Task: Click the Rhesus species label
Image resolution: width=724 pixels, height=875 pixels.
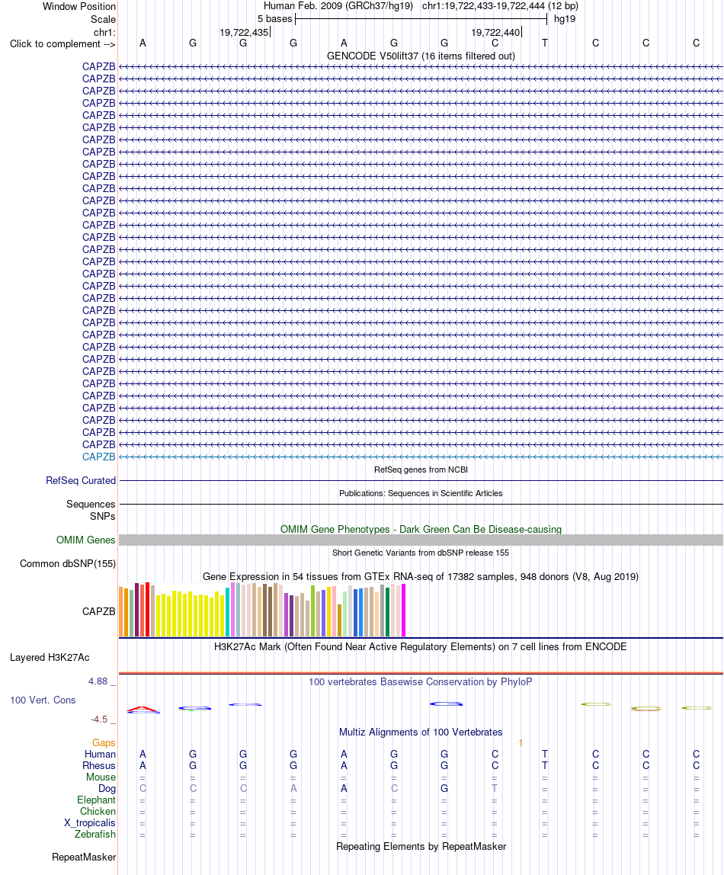Action: click(99, 765)
